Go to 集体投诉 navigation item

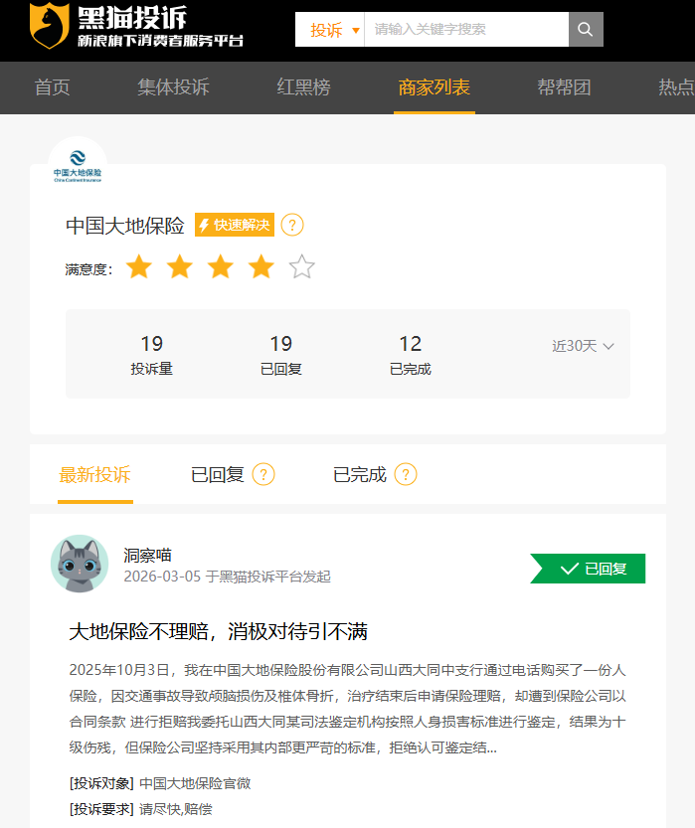(173, 87)
